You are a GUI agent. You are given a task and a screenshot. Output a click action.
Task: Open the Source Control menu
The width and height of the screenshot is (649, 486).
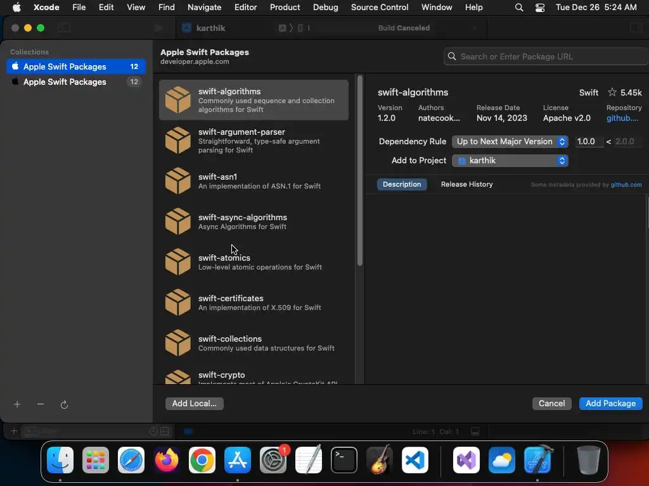click(x=380, y=8)
